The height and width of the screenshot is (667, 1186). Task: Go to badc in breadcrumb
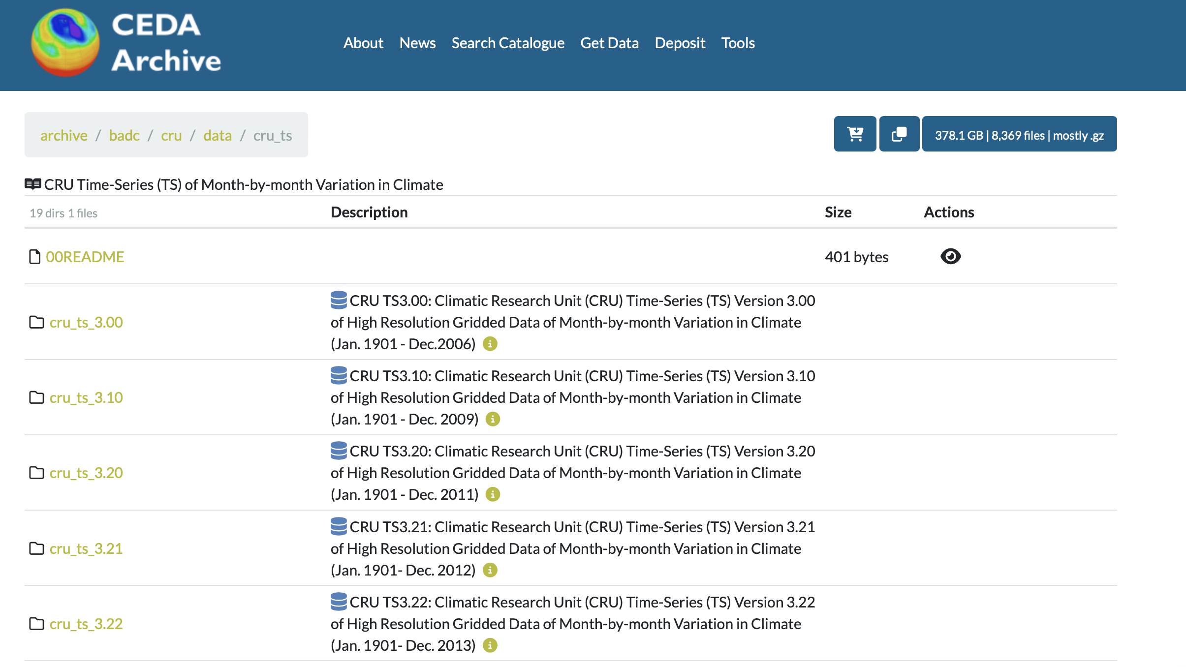[x=124, y=135]
